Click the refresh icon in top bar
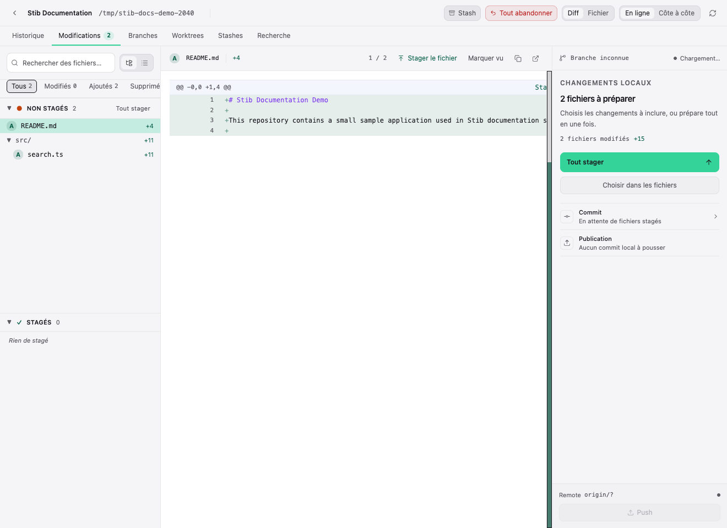The image size is (727, 528). click(x=713, y=13)
